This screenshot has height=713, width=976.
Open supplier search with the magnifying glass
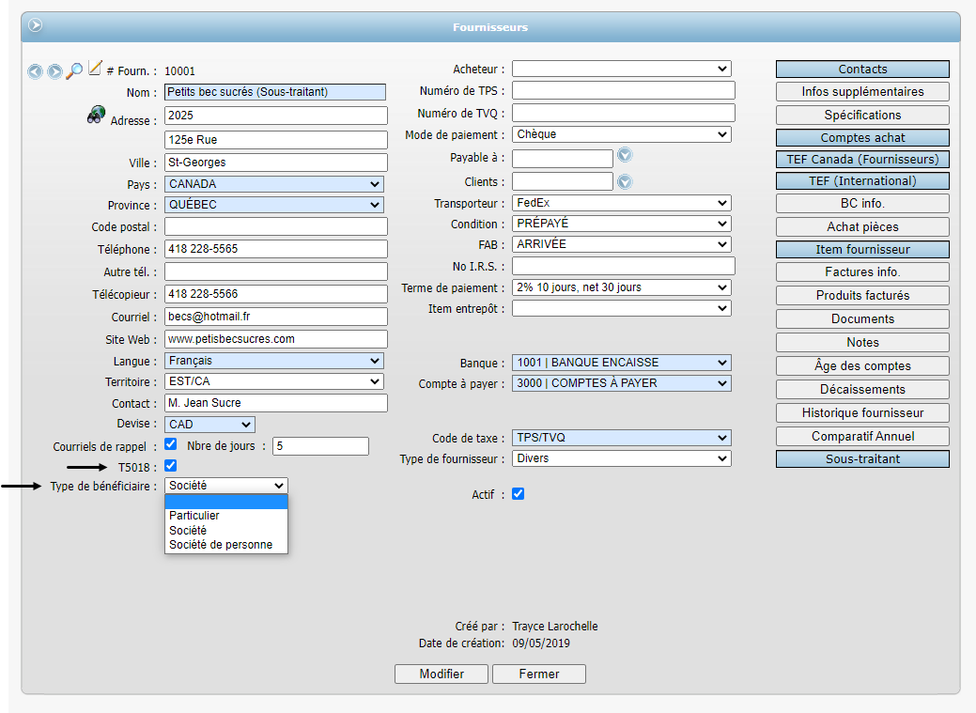pos(74,71)
